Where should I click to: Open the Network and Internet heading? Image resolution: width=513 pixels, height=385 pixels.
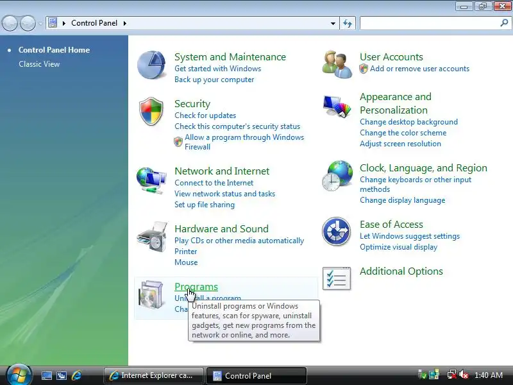(222, 171)
